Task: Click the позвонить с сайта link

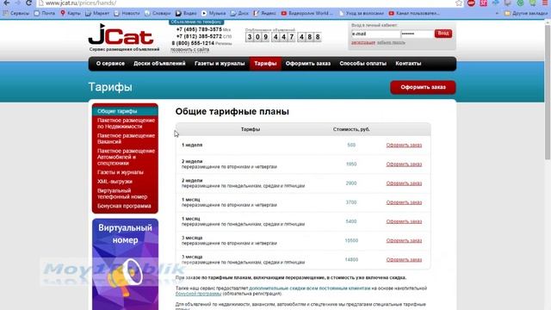Action: (x=189, y=50)
